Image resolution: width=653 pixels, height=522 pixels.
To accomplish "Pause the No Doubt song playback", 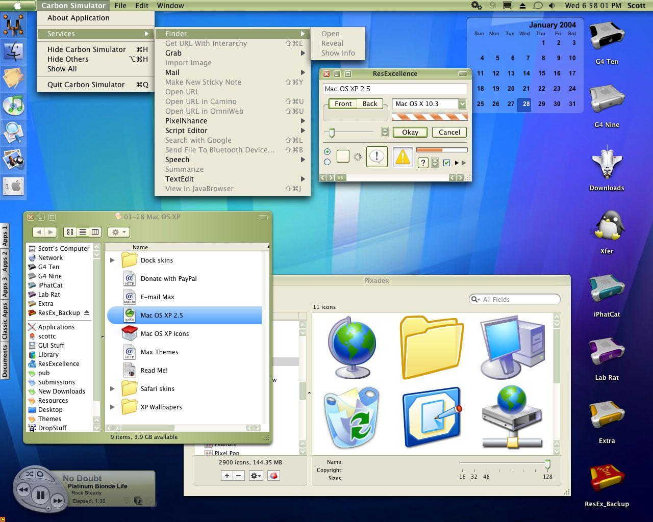I will coord(40,494).
